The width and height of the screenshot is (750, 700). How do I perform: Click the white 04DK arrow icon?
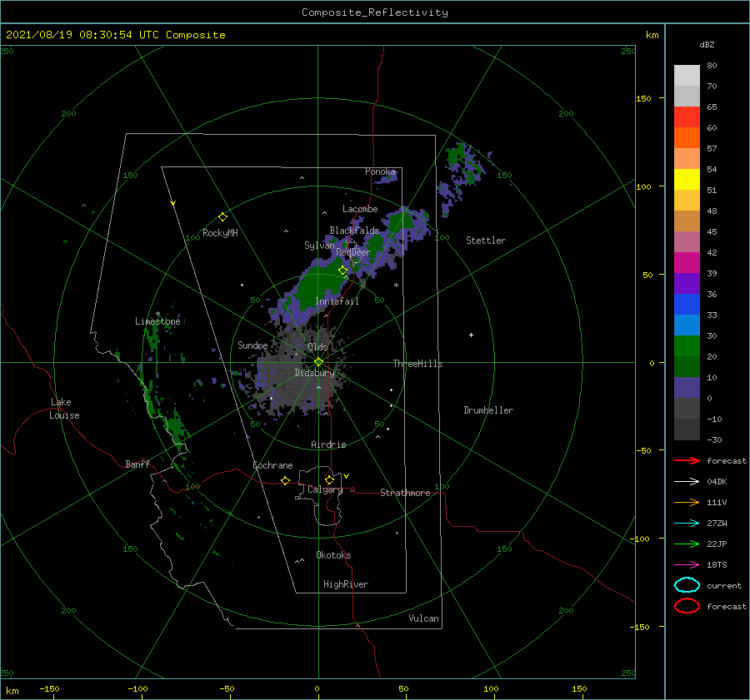coord(687,482)
